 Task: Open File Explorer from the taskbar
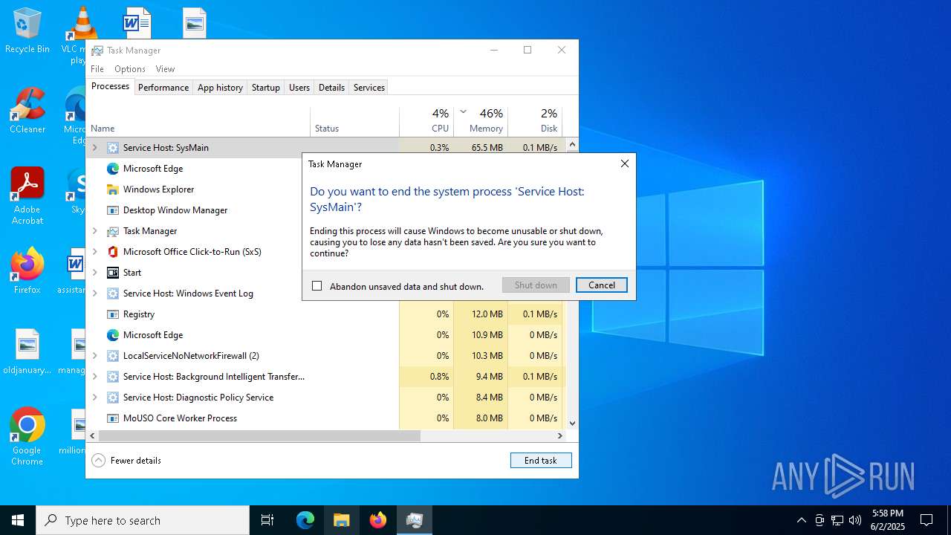[342, 520]
